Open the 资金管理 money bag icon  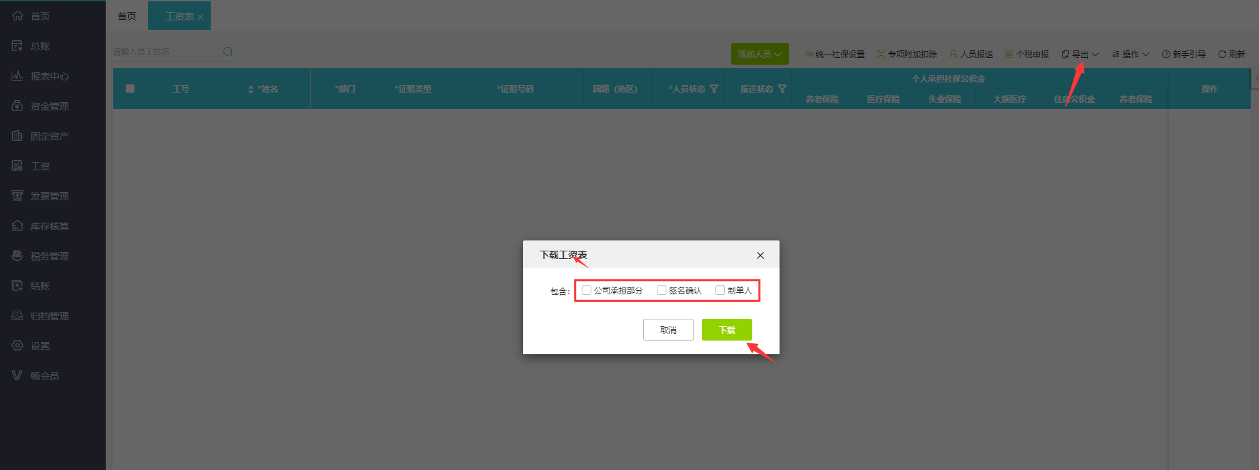18,106
